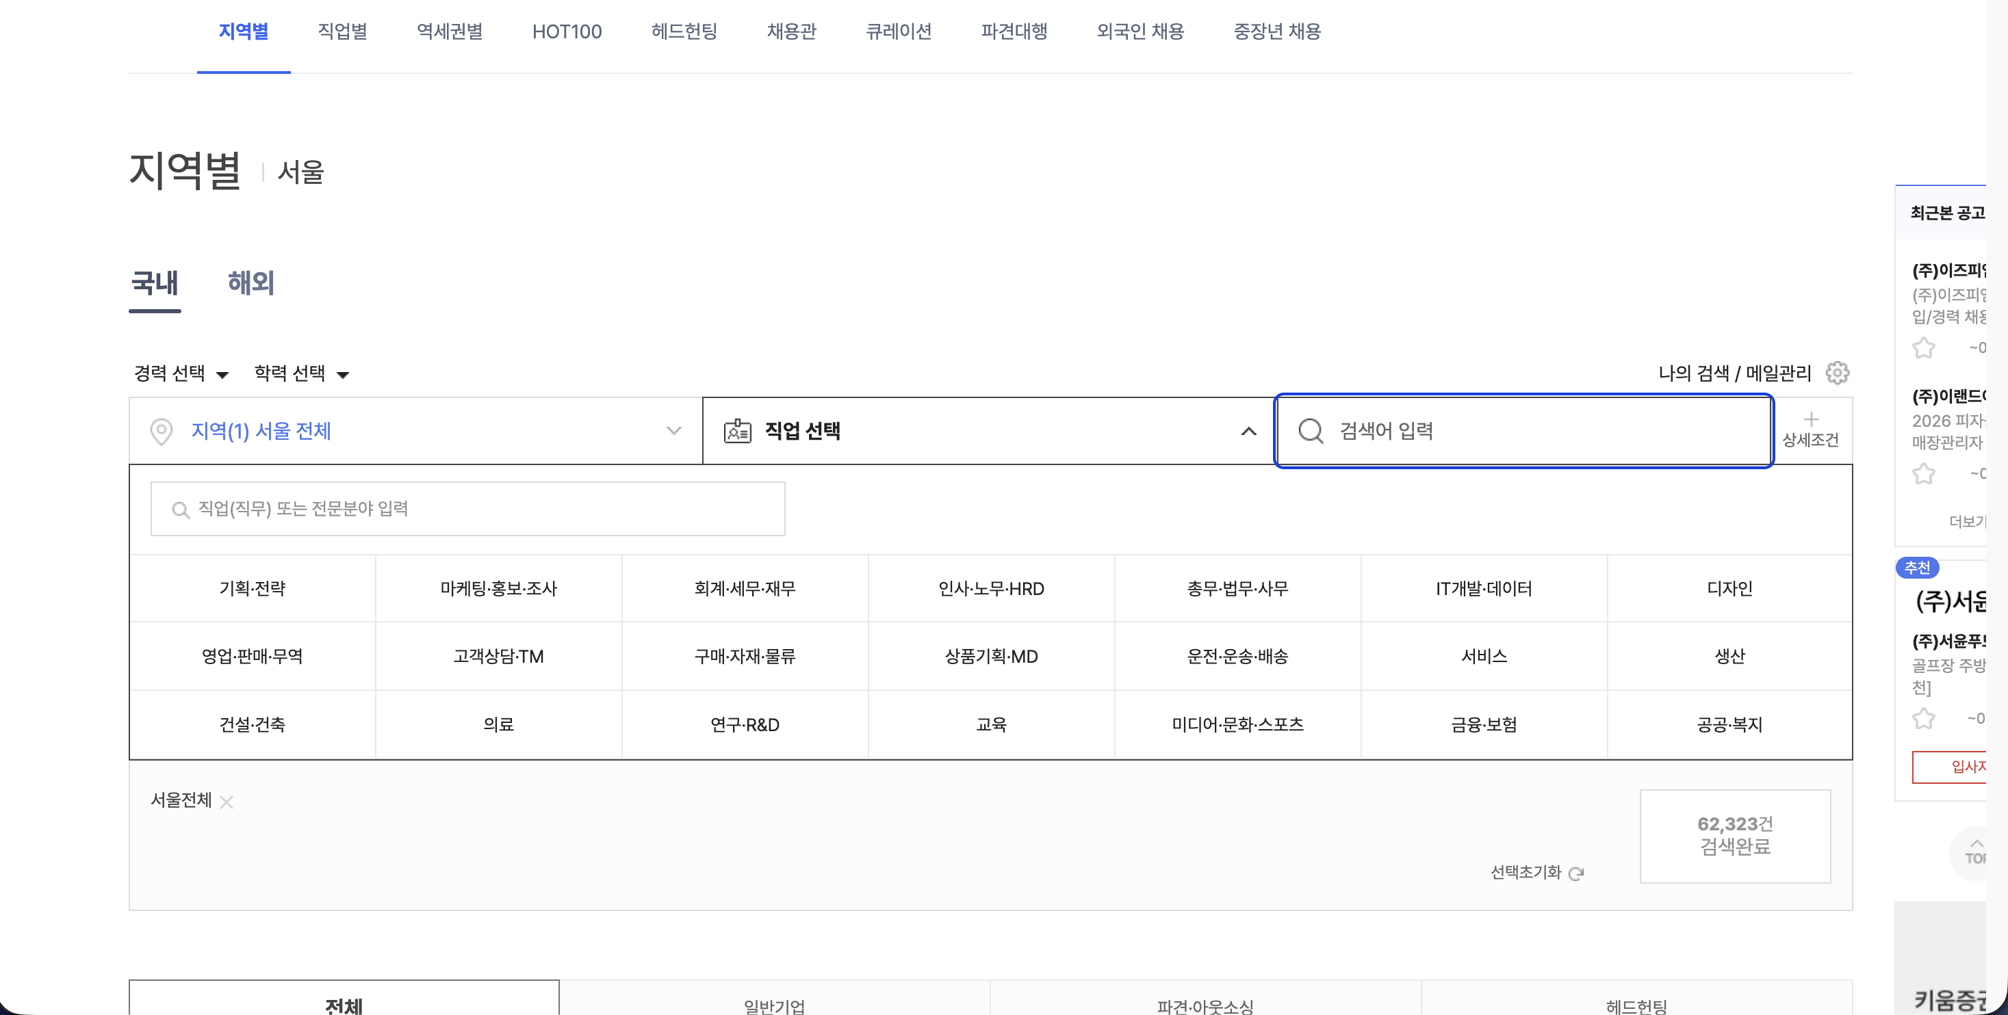
Task: Open the 파견대행 menu
Action: (x=1014, y=32)
